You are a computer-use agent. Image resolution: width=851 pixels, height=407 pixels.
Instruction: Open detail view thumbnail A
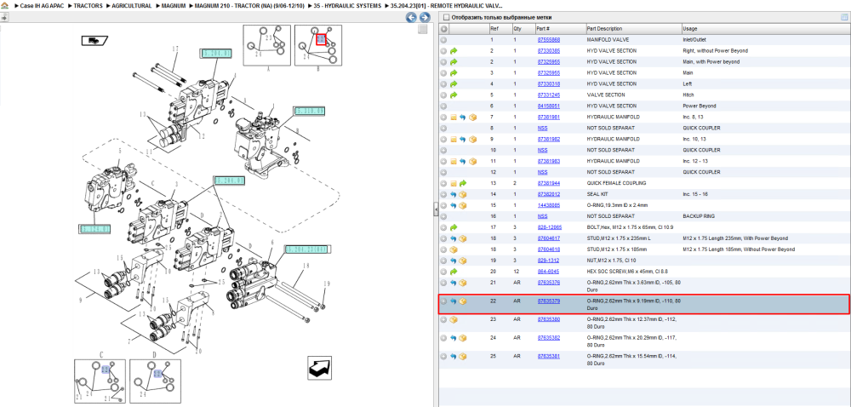[267, 45]
